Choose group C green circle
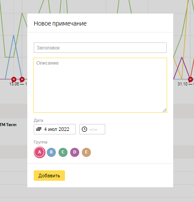194x202 pixels. (x=63, y=152)
